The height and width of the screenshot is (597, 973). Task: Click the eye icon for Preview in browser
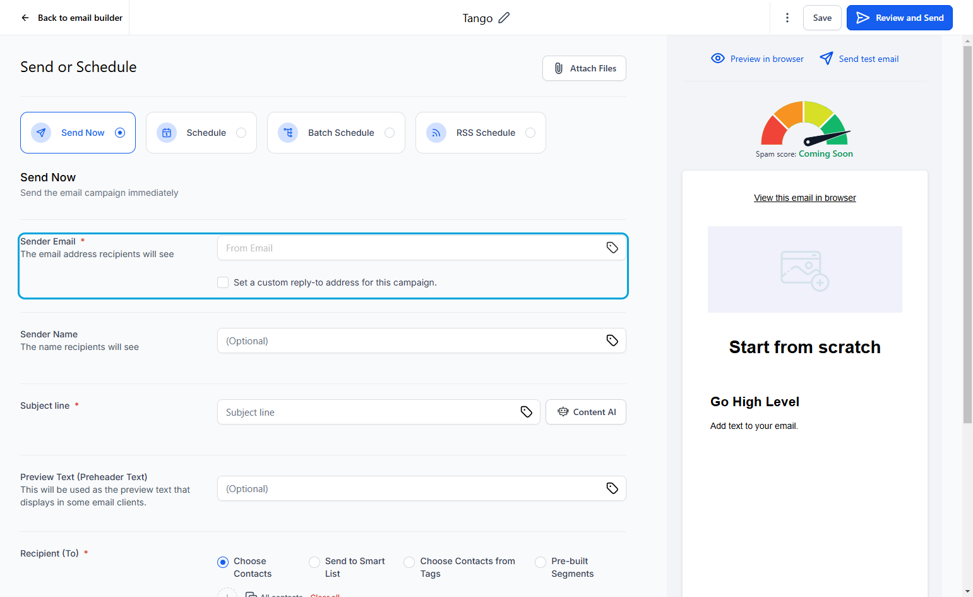pos(717,59)
